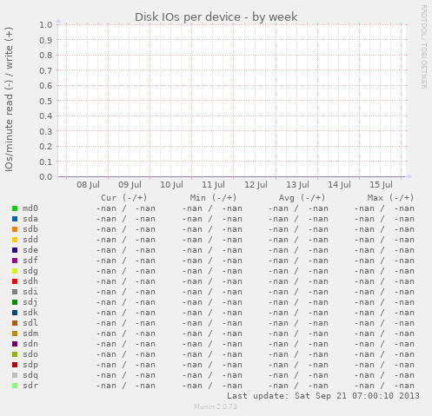Click the 'Cur (-/+)' column header
432x416 pixels.
[124, 198]
